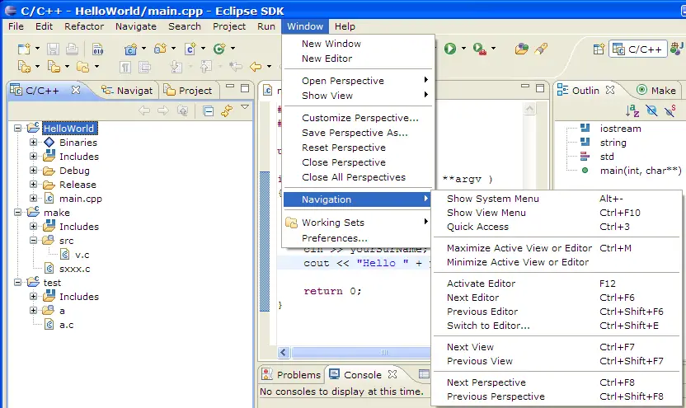This screenshot has height=408, width=686.
Task: Open main.cpp in the project tree
Action: click(x=80, y=199)
